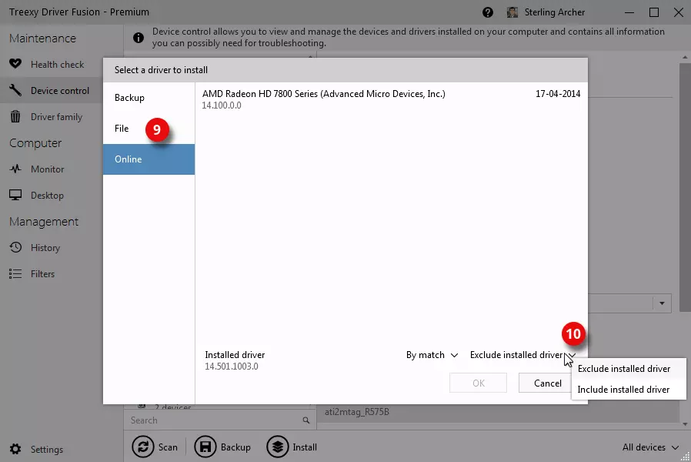Click the scrollbar down arrow
This screenshot has width=691, height=462.
[x=685, y=424]
